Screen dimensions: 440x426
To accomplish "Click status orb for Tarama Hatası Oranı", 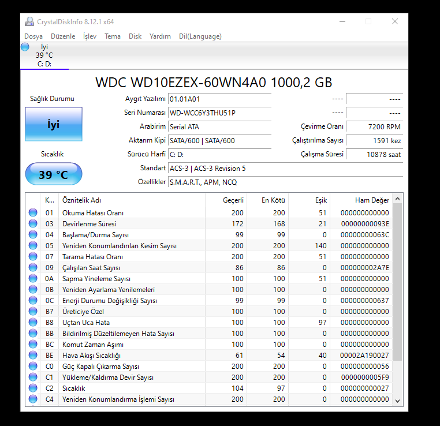I will 33,256.
